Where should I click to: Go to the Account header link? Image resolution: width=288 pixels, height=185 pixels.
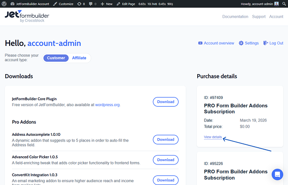pyautogui.click(x=276, y=17)
